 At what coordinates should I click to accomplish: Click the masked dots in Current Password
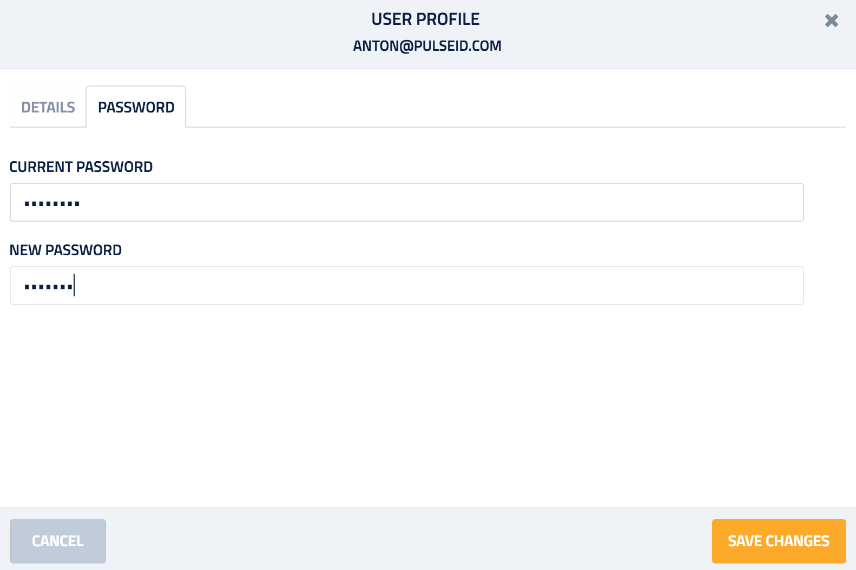coord(52,204)
